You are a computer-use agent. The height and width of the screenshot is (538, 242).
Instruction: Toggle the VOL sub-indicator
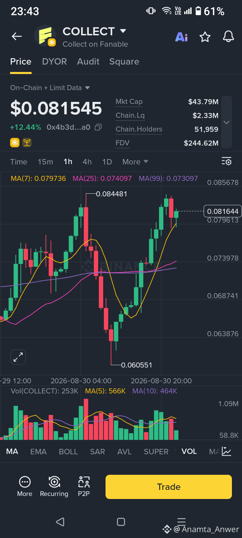pos(189,452)
